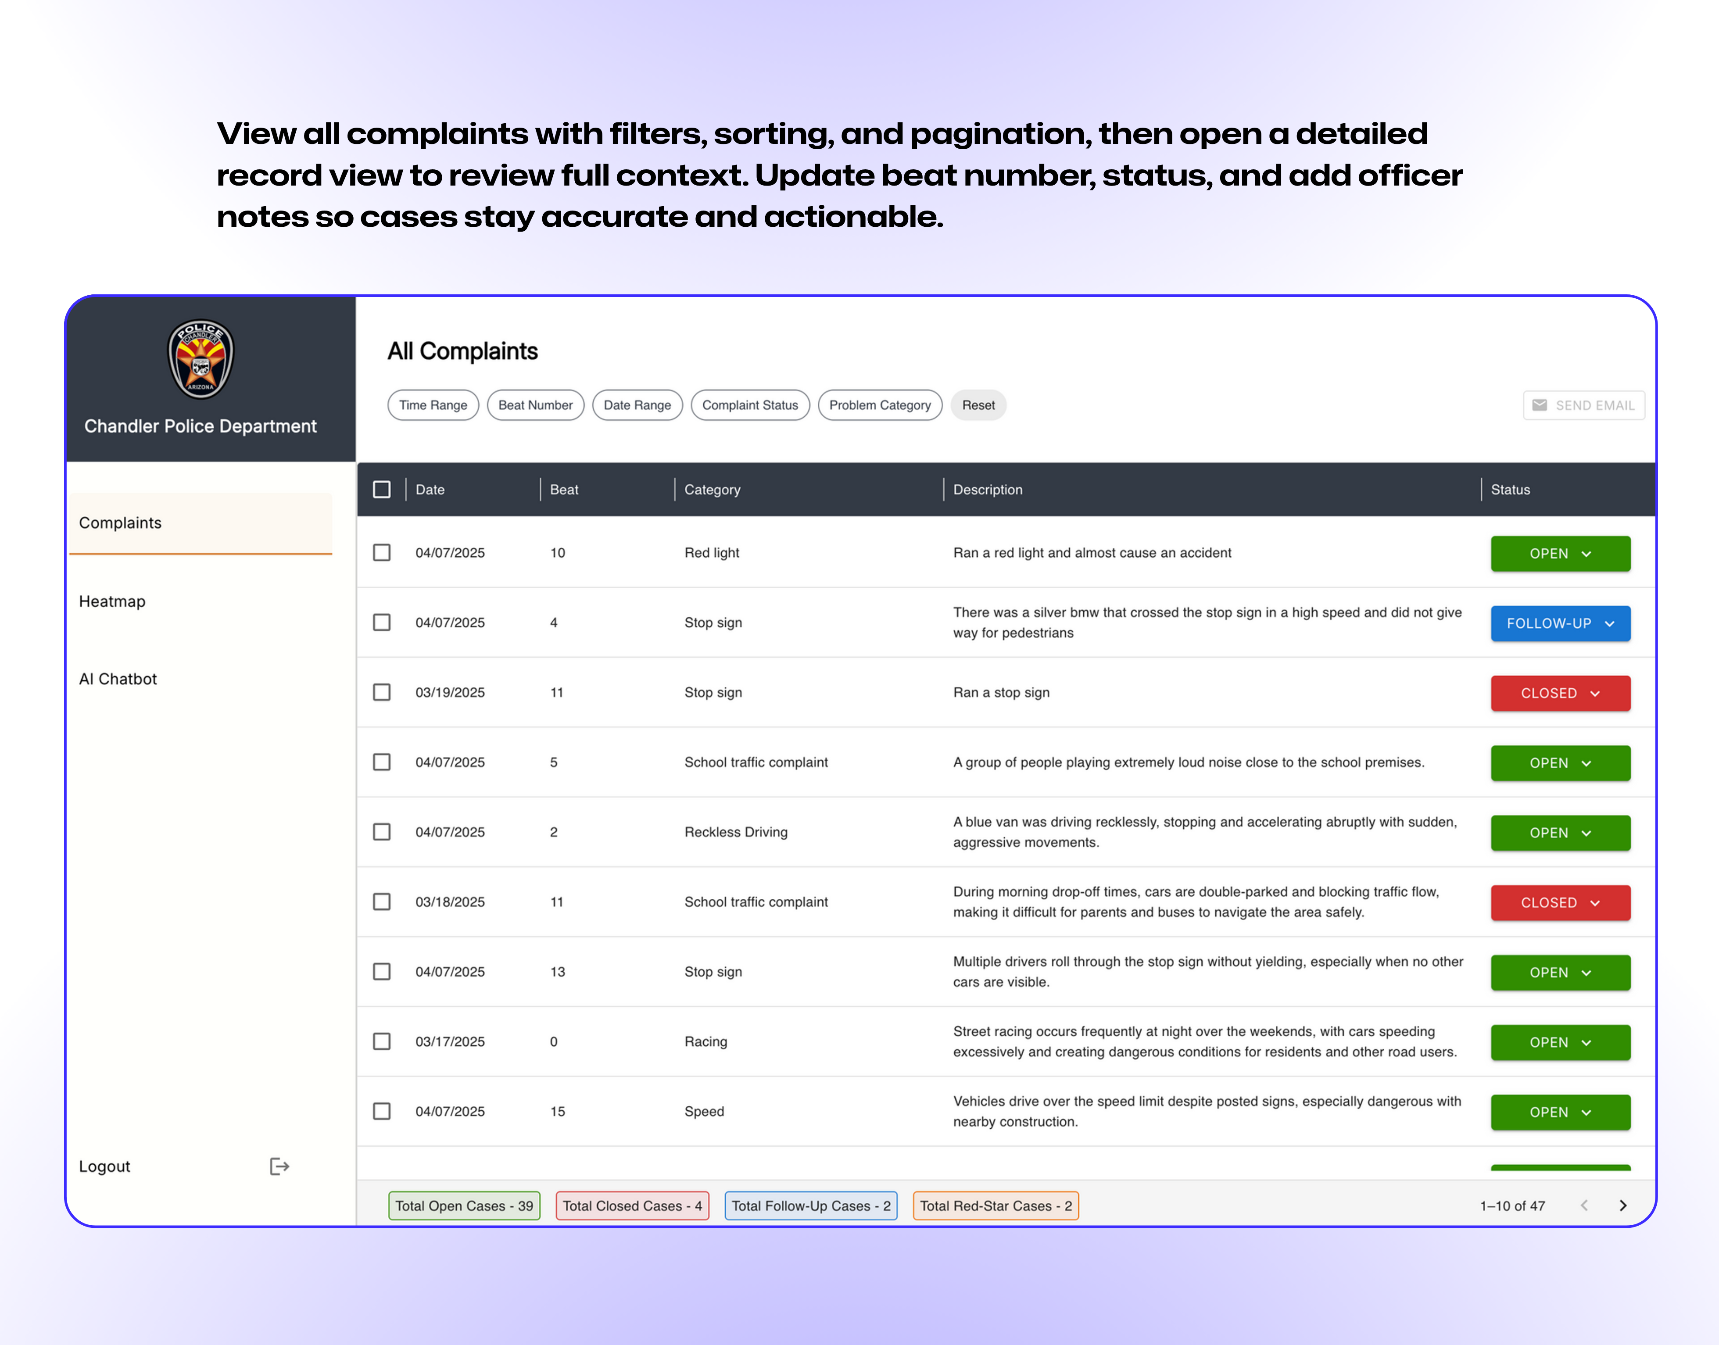Click the Total Open Cases green badge
The height and width of the screenshot is (1345, 1719).
(464, 1205)
